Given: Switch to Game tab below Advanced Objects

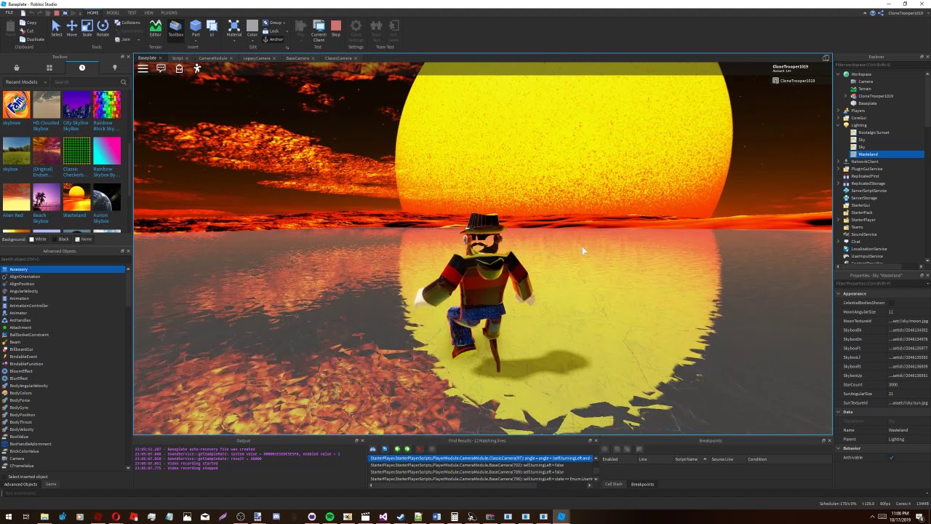Looking at the screenshot, I should click(x=51, y=484).
